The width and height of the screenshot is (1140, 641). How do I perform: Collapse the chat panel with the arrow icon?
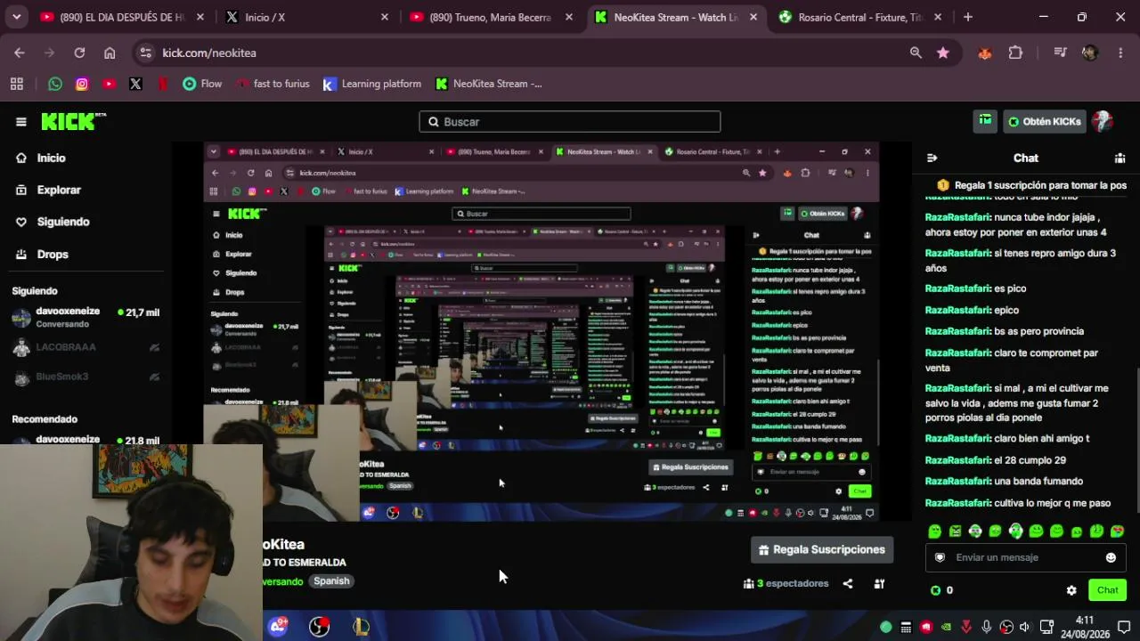932,158
